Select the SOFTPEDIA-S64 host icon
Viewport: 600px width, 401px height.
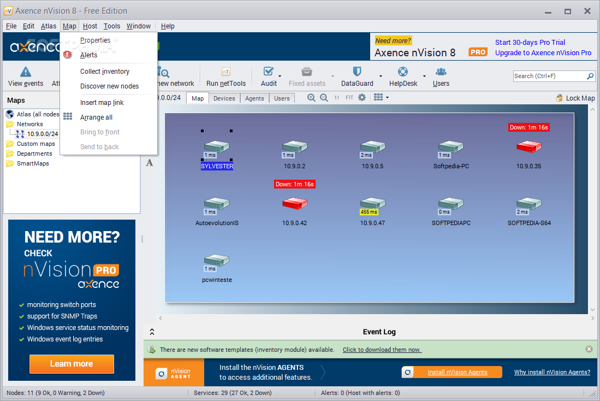(x=529, y=204)
